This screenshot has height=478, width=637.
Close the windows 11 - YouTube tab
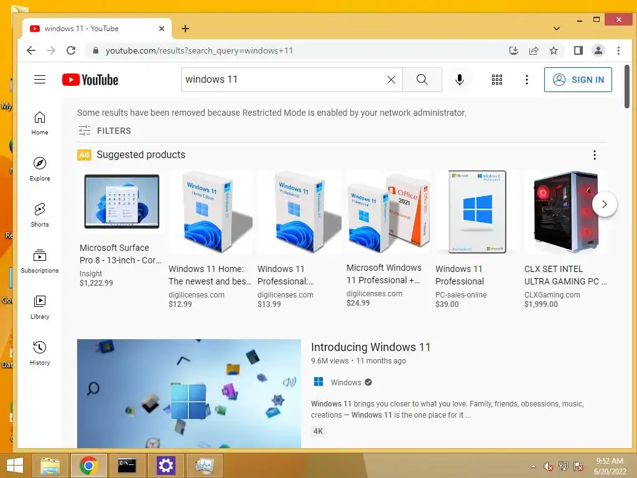pos(161,29)
